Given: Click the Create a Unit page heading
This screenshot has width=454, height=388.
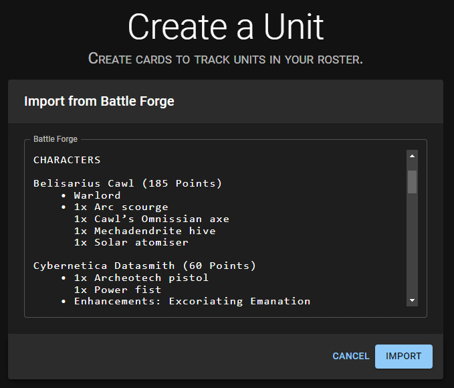Looking at the screenshot, I should pos(226,27).
